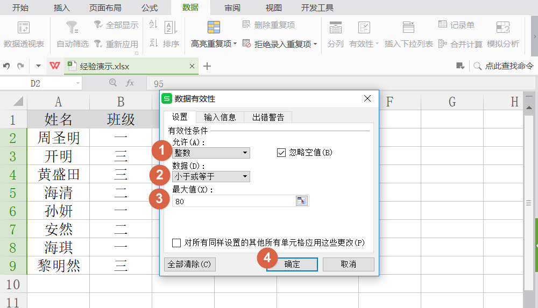Click the WPS home logo icon
538x308 pixels.
pos(55,66)
